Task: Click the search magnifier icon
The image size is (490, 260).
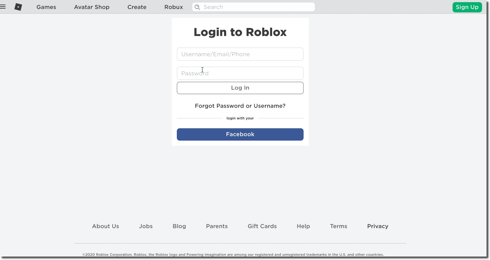Action: [197, 7]
